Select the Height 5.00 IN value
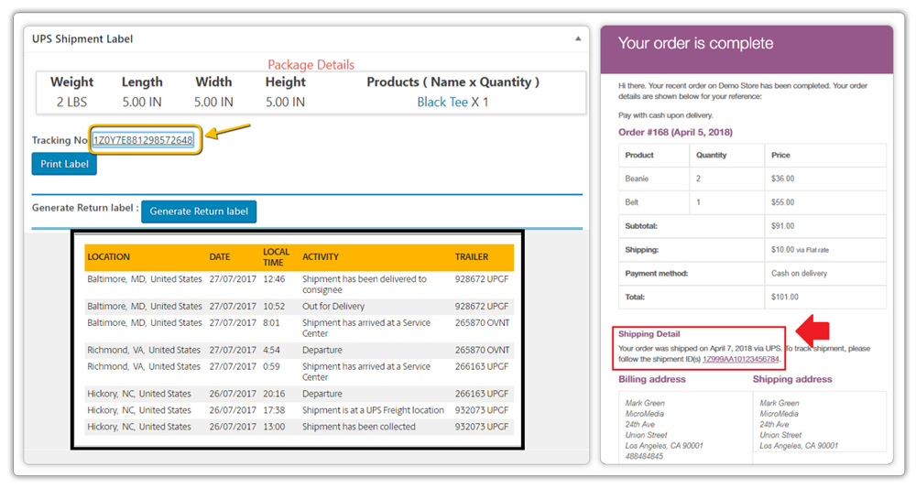Viewport: 916px width, 488px height. [x=285, y=103]
